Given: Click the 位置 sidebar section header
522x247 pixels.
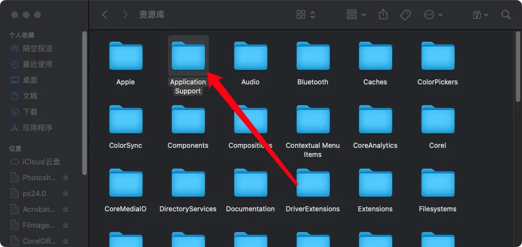Looking at the screenshot, I should (x=15, y=148).
